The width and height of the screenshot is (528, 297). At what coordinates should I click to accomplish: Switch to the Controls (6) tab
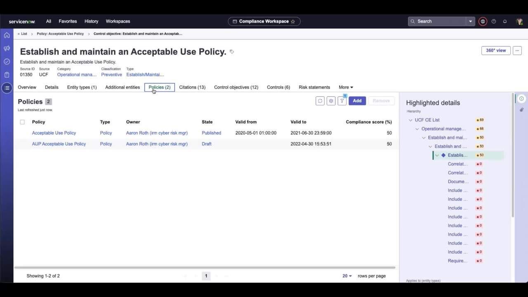pyautogui.click(x=278, y=87)
